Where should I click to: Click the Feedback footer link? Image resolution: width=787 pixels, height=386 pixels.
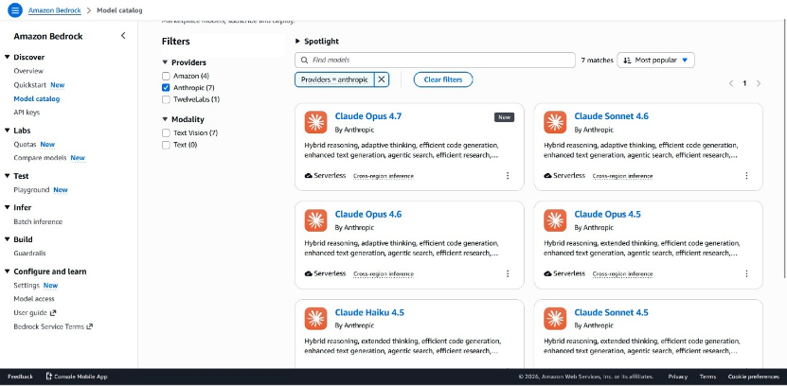[x=20, y=377]
